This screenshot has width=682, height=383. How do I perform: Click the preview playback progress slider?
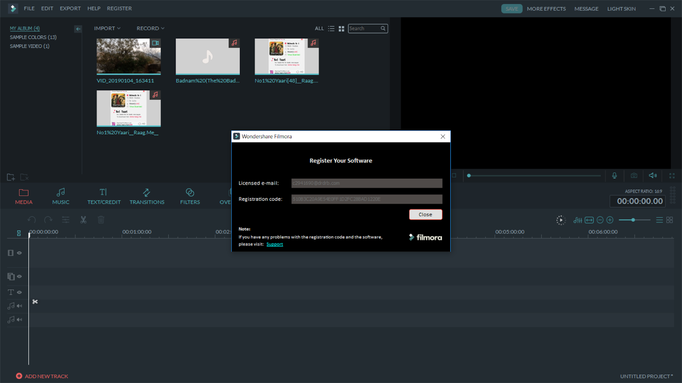click(534, 175)
